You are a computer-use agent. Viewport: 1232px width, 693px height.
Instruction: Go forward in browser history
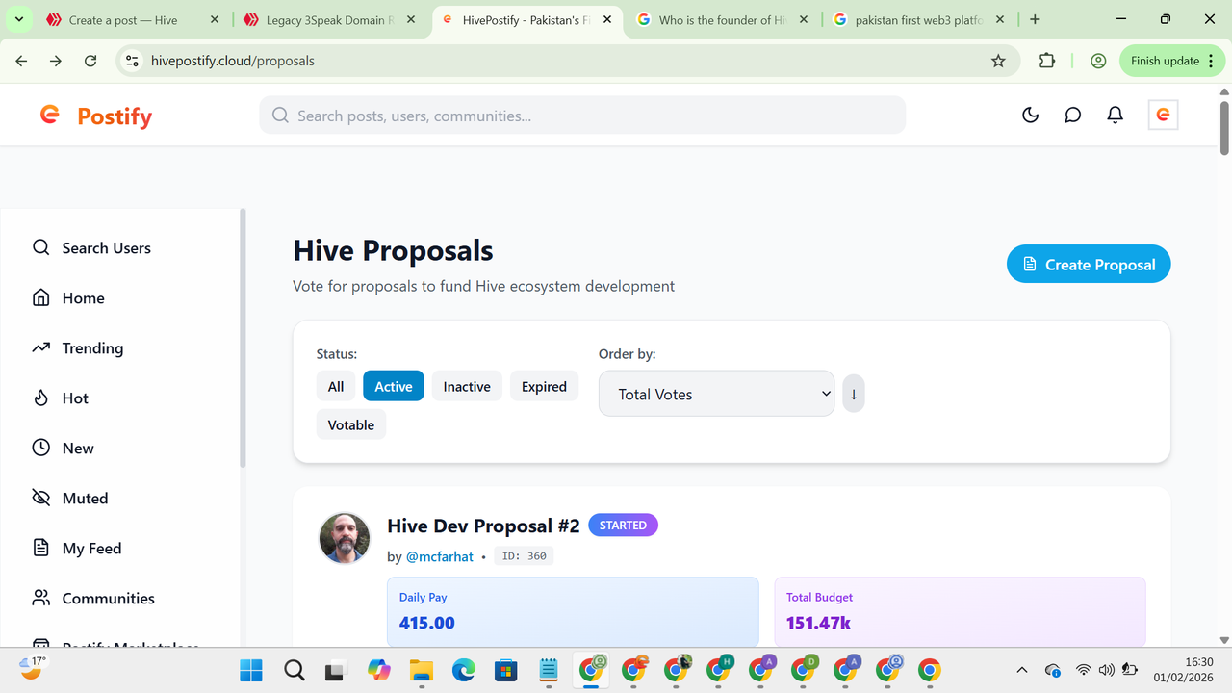click(56, 61)
